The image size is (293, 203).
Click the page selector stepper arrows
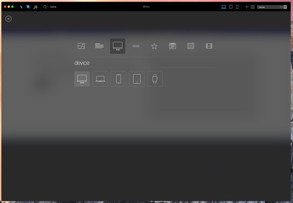(x=285, y=7)
